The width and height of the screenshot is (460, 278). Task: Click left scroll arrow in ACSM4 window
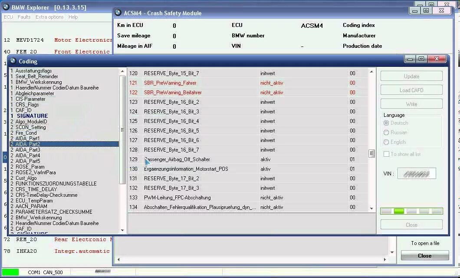click(x=118, y=259)
